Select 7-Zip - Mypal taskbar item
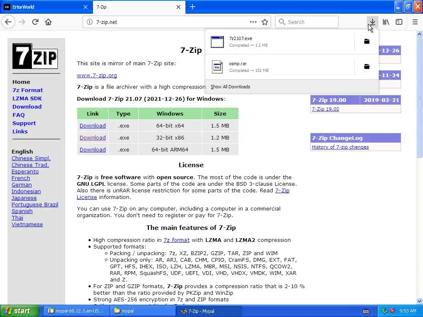 click(209, 311)
